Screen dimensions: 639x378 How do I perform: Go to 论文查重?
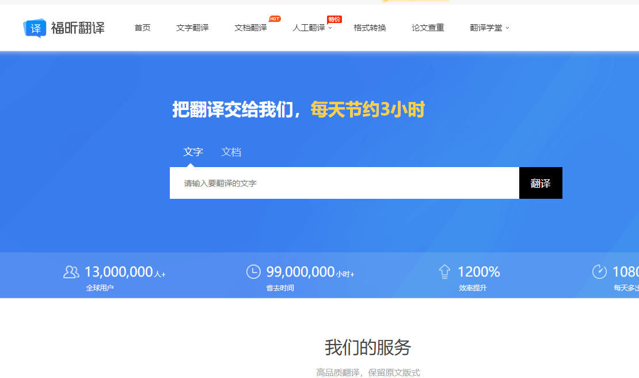[x=428, y=28]
